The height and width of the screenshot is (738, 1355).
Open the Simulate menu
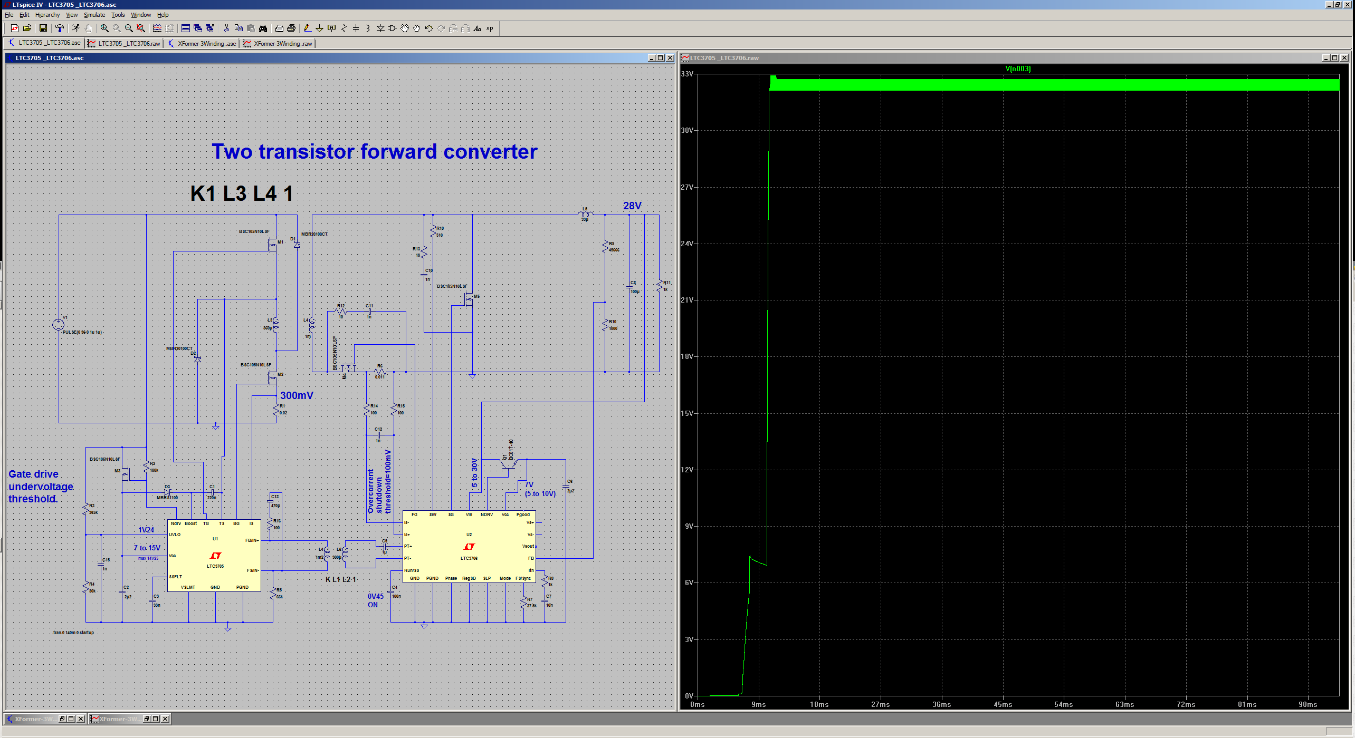(94, 15)
